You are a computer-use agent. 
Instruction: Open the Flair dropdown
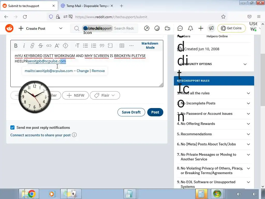pos(105,95)
